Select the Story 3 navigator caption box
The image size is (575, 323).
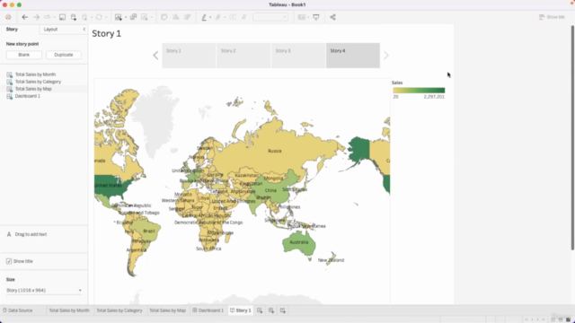(x=298, y=56)
